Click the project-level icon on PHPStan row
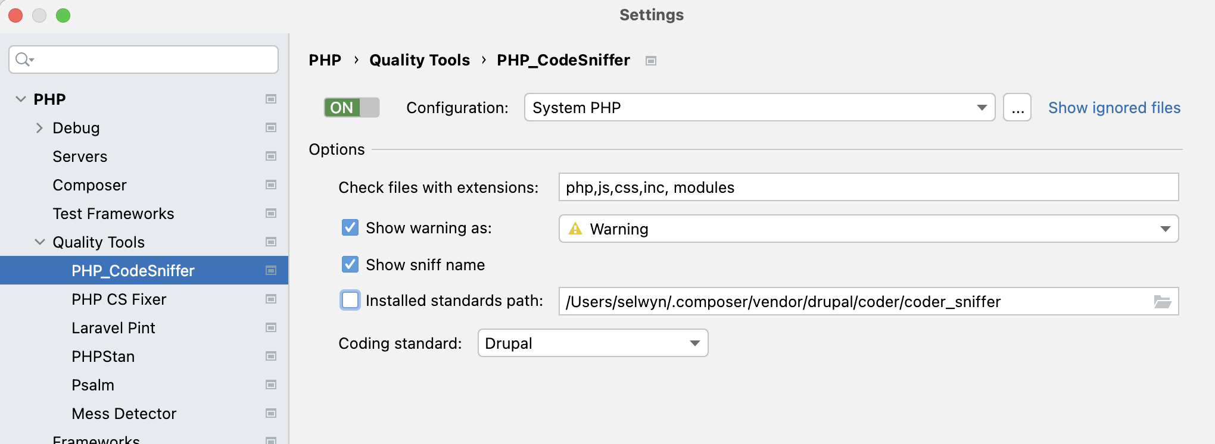The height and width of the screenshot is (444, 1215). (271, 356)
